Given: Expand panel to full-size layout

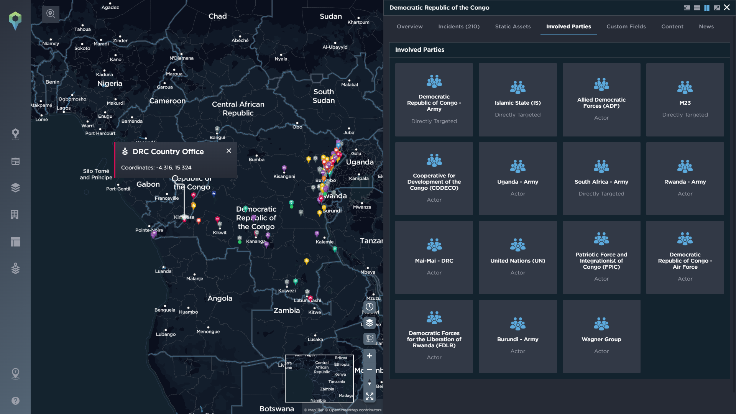Looking at the screenshot, I should (717, 8).
